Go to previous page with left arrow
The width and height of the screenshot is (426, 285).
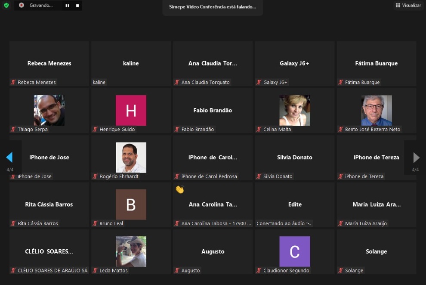[x=9, y=158]
